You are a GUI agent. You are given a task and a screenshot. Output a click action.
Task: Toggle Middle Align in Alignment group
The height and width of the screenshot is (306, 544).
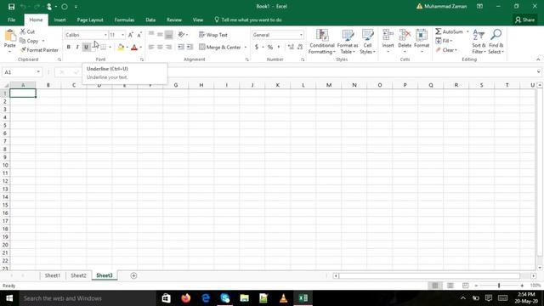[160, 34]
